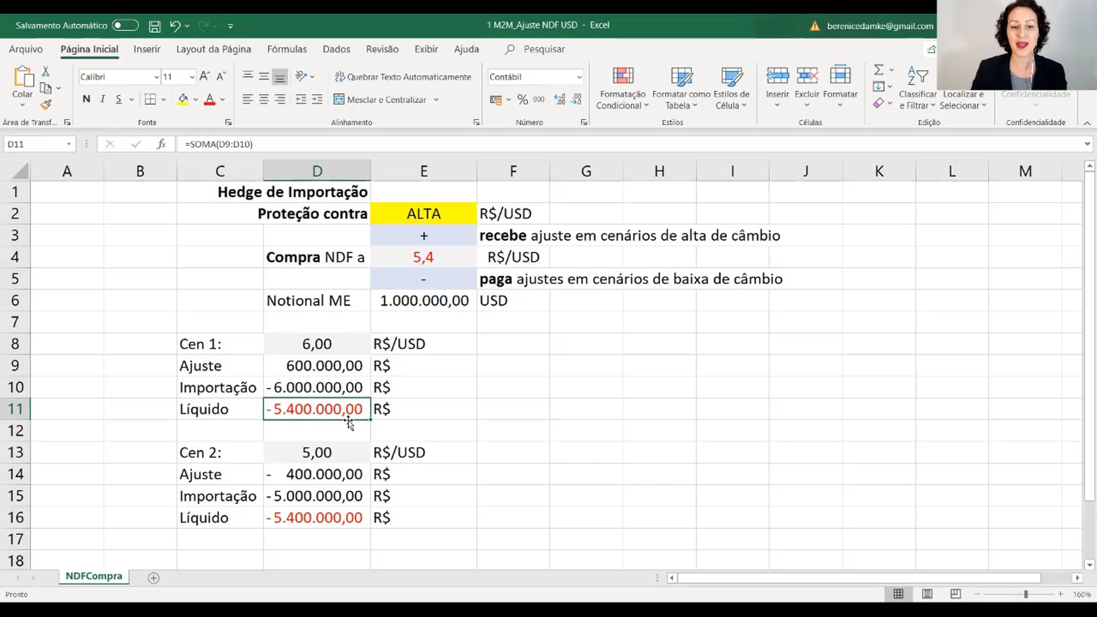Viewport: 1097px width, 617px height.
Task: Toggle the Salvamento Automático switch
Action: (x=125, y=26)
